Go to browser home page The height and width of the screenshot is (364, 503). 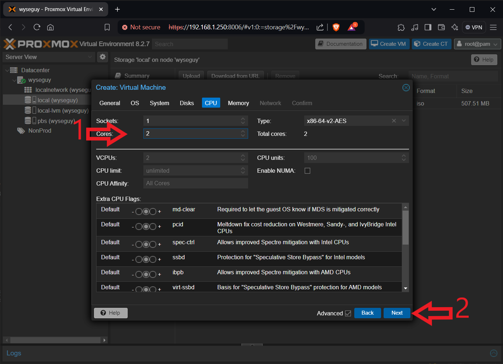[x=50, y=27]
